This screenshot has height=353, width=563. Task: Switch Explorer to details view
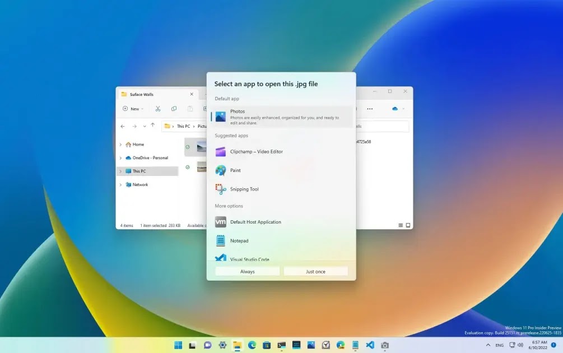(401, 225)
